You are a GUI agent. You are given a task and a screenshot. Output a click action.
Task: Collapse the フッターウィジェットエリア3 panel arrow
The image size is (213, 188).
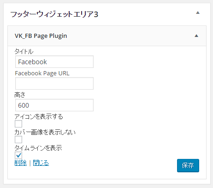tap(198, 13)
